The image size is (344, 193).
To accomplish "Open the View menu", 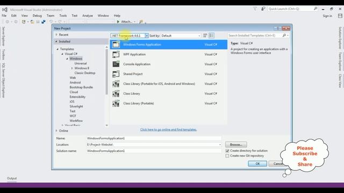I will point(25,16).
